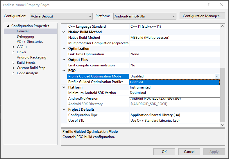The image size is (229, 159).
Task: Expand the C/C++ tree node
Action: click(13, 47)
